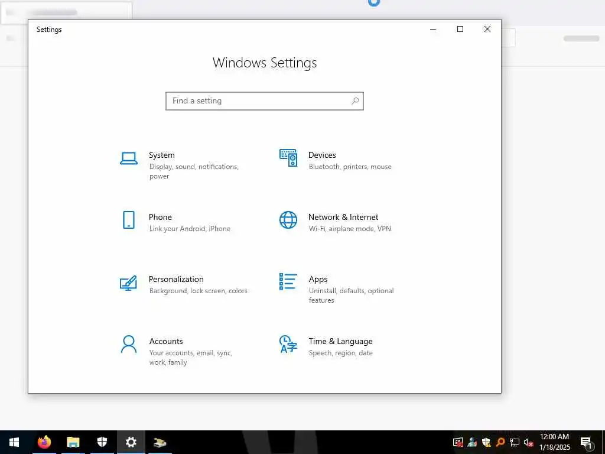Click the Network & Internet globe icon

click(x=288, y=220)
